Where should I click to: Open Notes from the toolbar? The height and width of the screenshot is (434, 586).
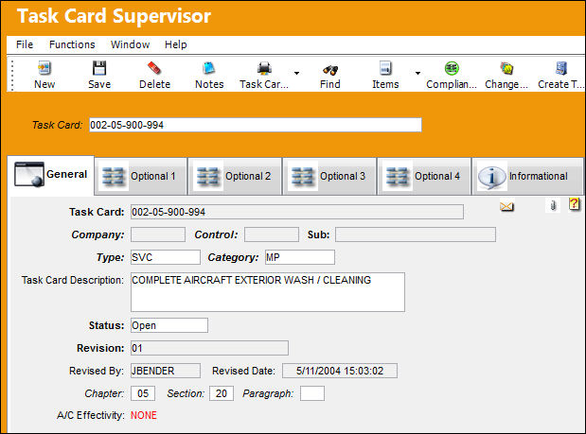point(209,68)
